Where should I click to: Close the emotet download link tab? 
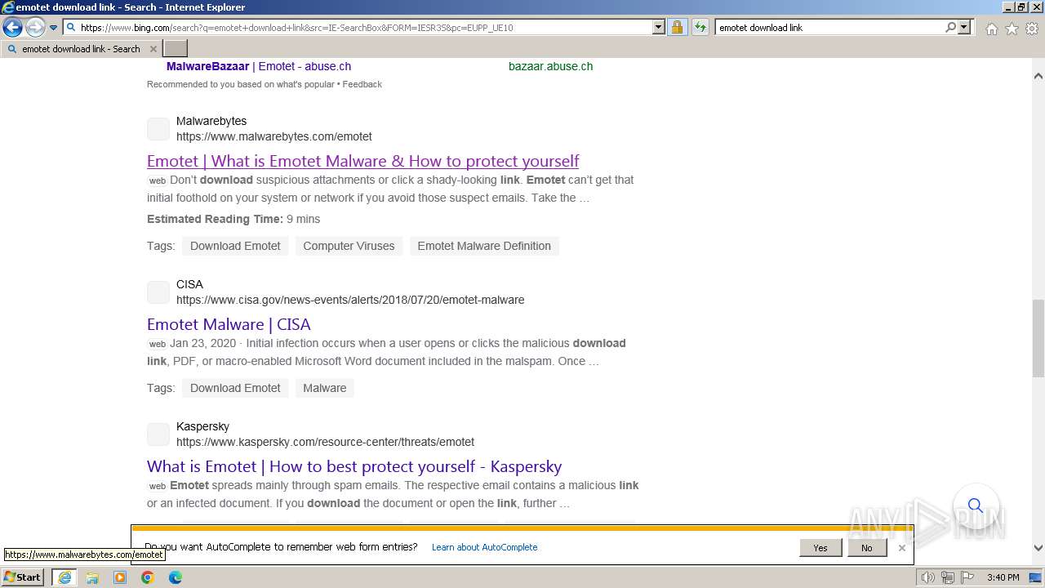pos(153,49)
